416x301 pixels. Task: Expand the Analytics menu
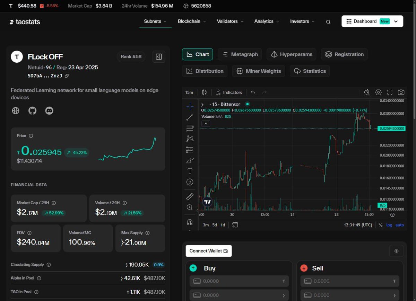pos(267,21)
